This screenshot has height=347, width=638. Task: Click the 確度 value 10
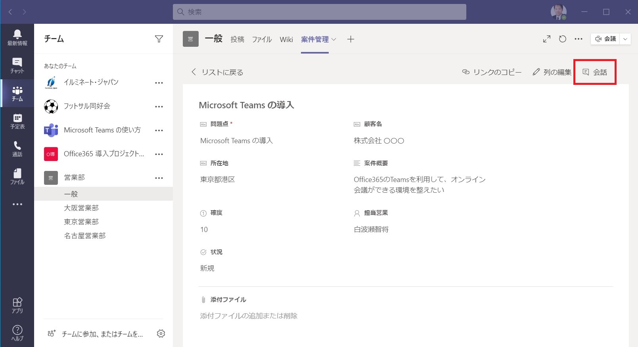(x=204, y=230)
